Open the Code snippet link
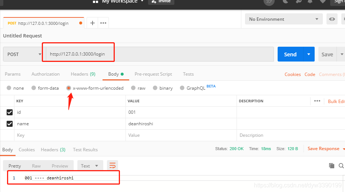This screenshot has width=345, height=192. click(310, 74)
